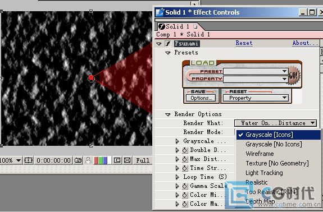This screenshot has height=212, width=323.
Task: Toggle stopwatch for Color Ma...
Action: click(x=185, y=204)
